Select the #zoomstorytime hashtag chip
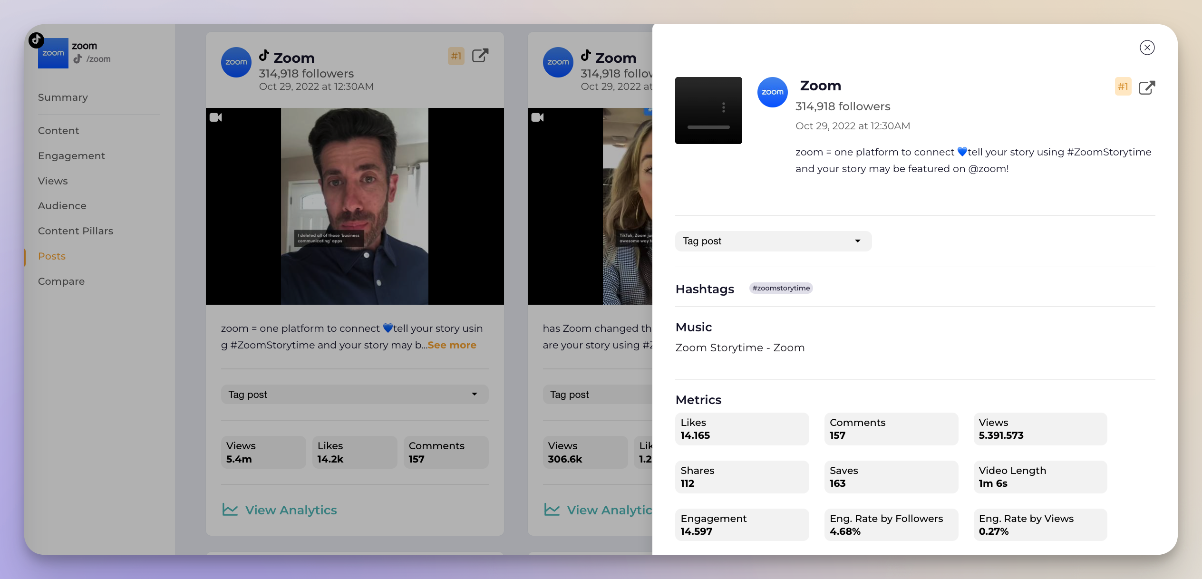Screen dimensions: 1202x579 coord(781,288)
